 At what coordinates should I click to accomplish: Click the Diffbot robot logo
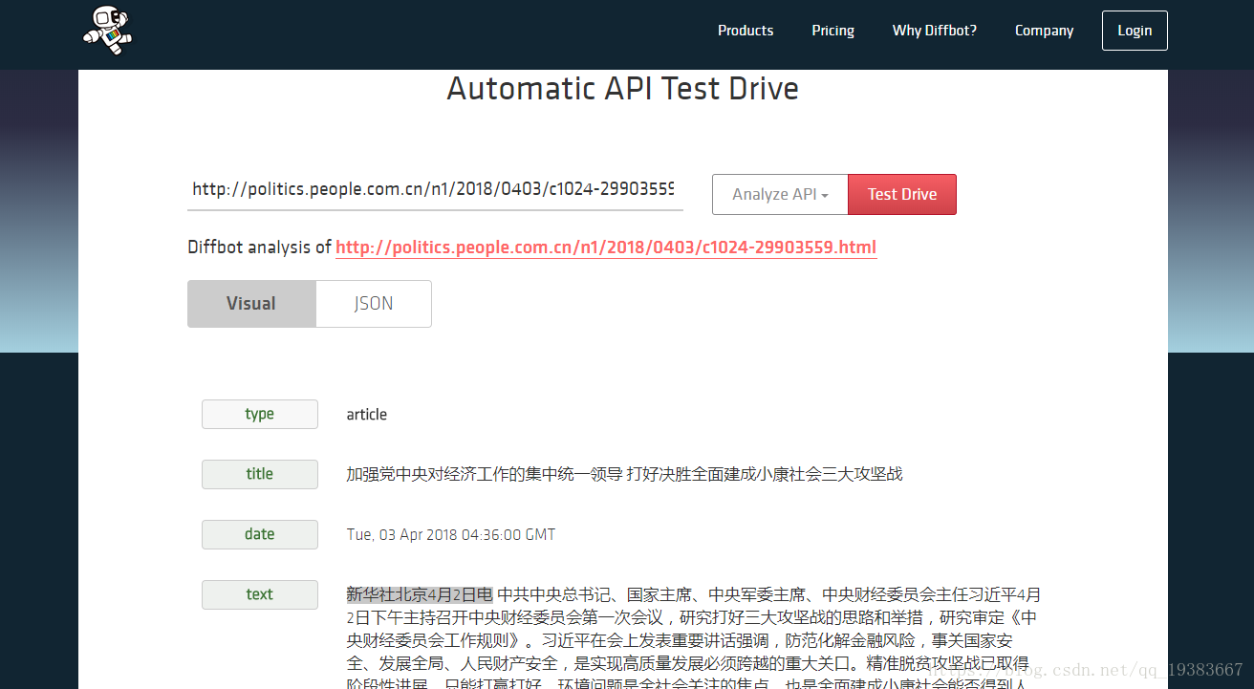(107, 30)
